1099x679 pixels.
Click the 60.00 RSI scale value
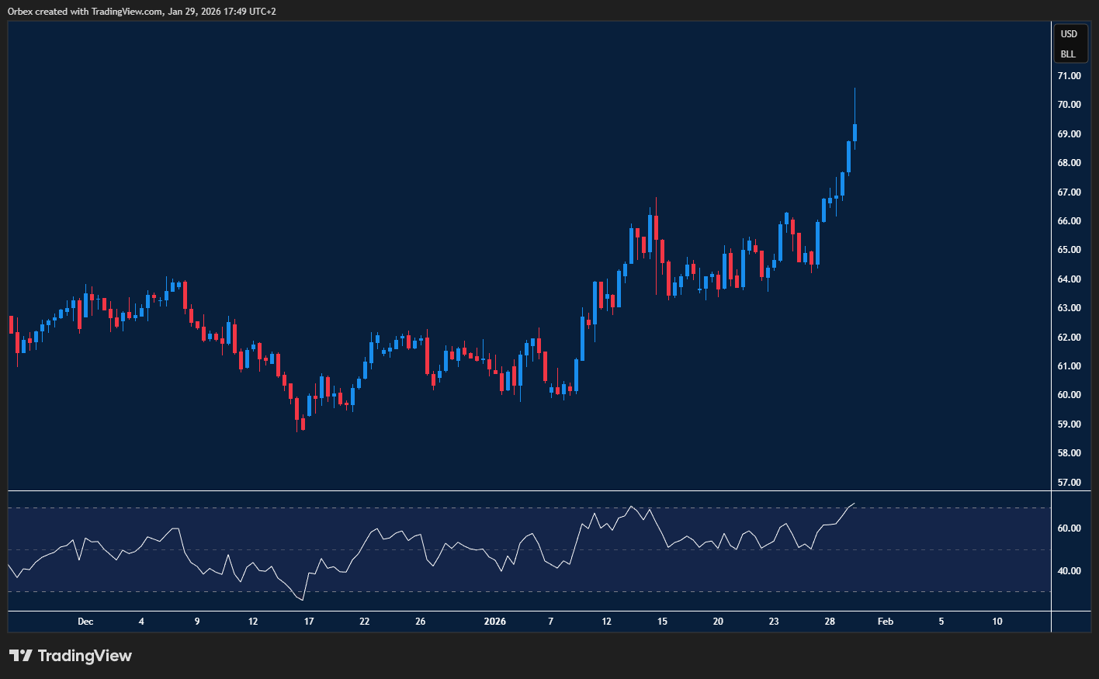pos(1068,528)
